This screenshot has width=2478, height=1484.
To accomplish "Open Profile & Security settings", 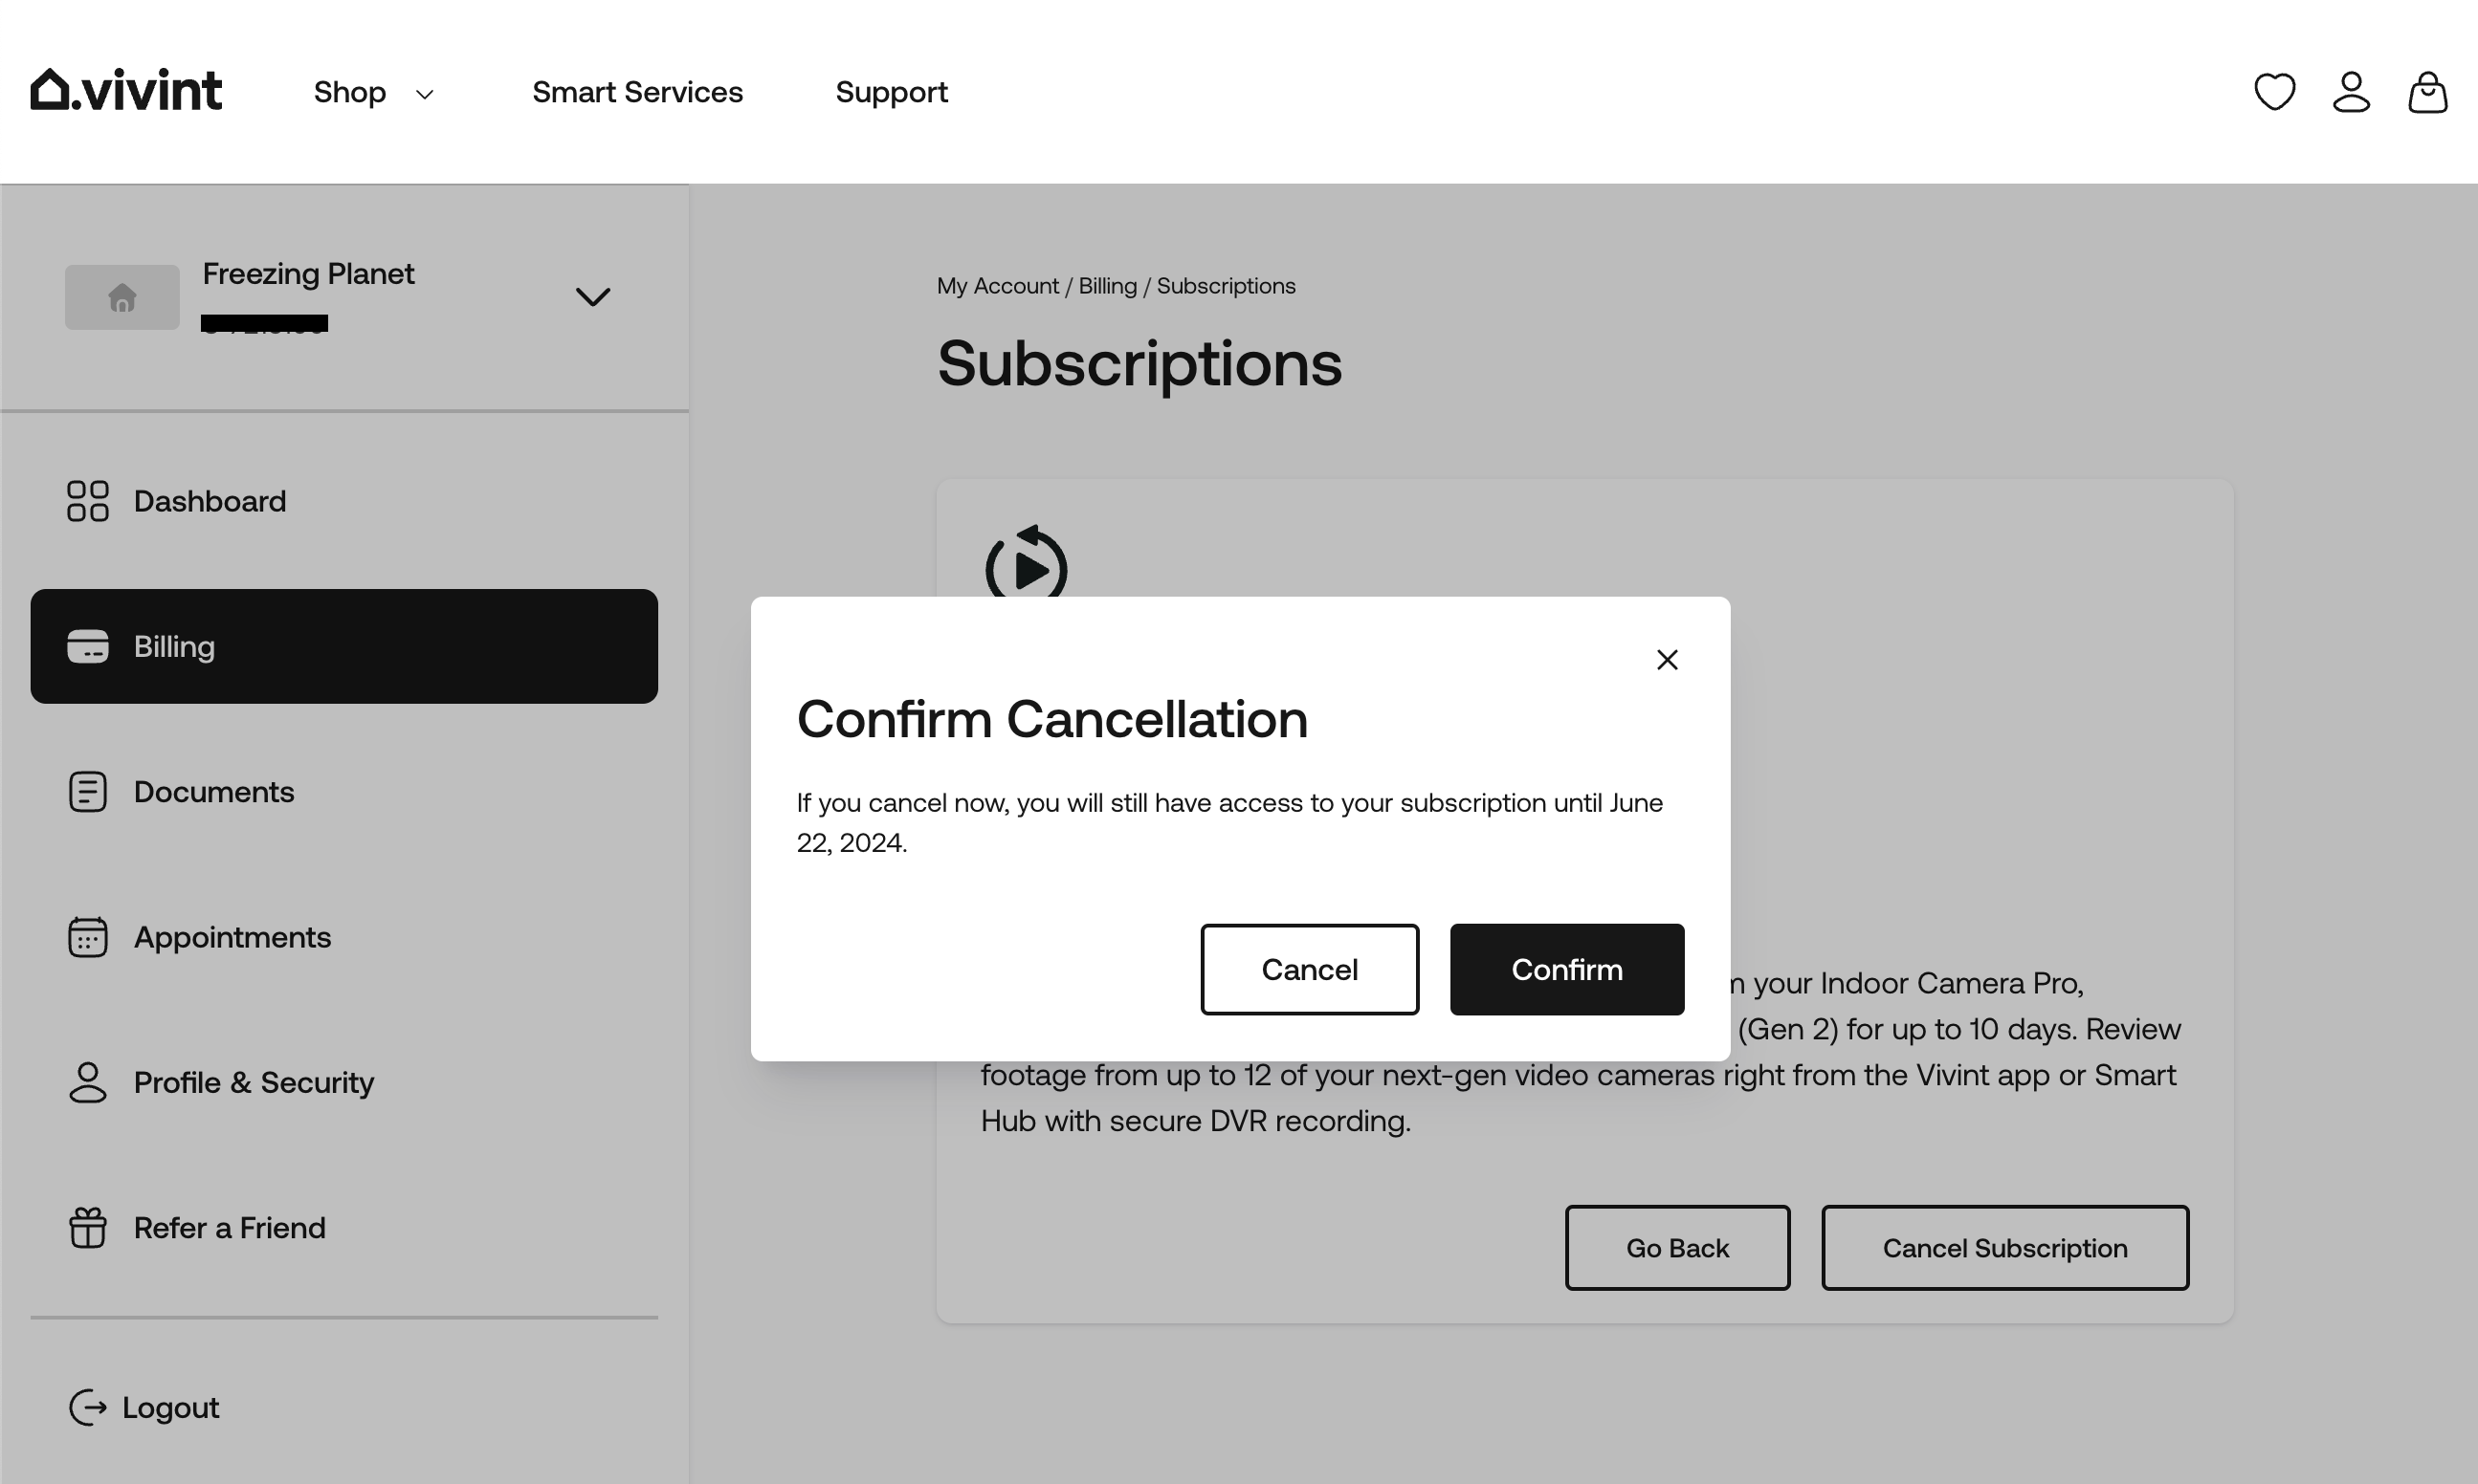I will coord(254,1082).
